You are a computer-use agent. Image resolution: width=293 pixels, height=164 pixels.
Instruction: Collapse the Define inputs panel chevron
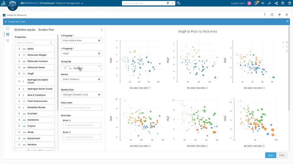[x=102, y=29]
